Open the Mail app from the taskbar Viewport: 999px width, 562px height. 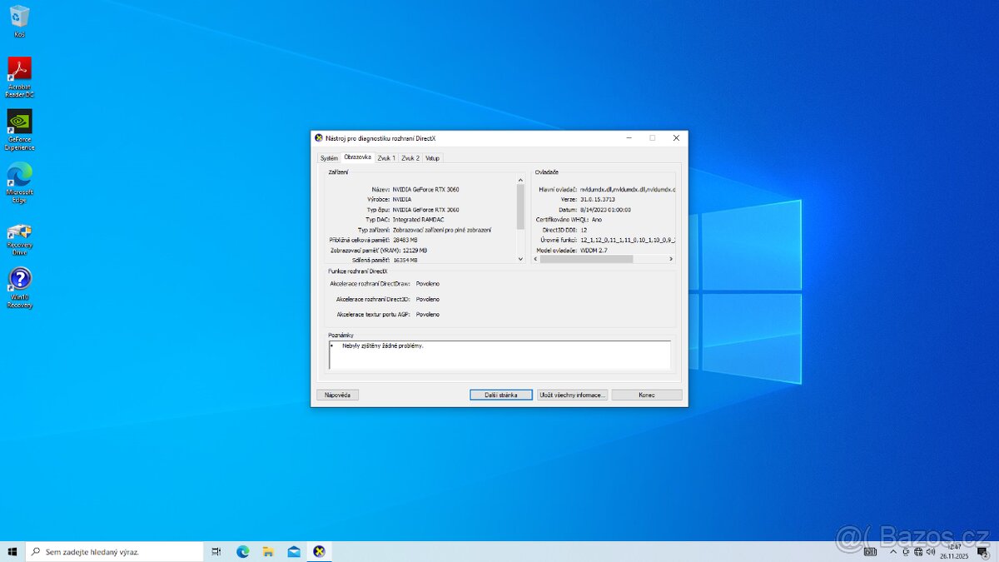pyautogui.click(x=294, y=550)
